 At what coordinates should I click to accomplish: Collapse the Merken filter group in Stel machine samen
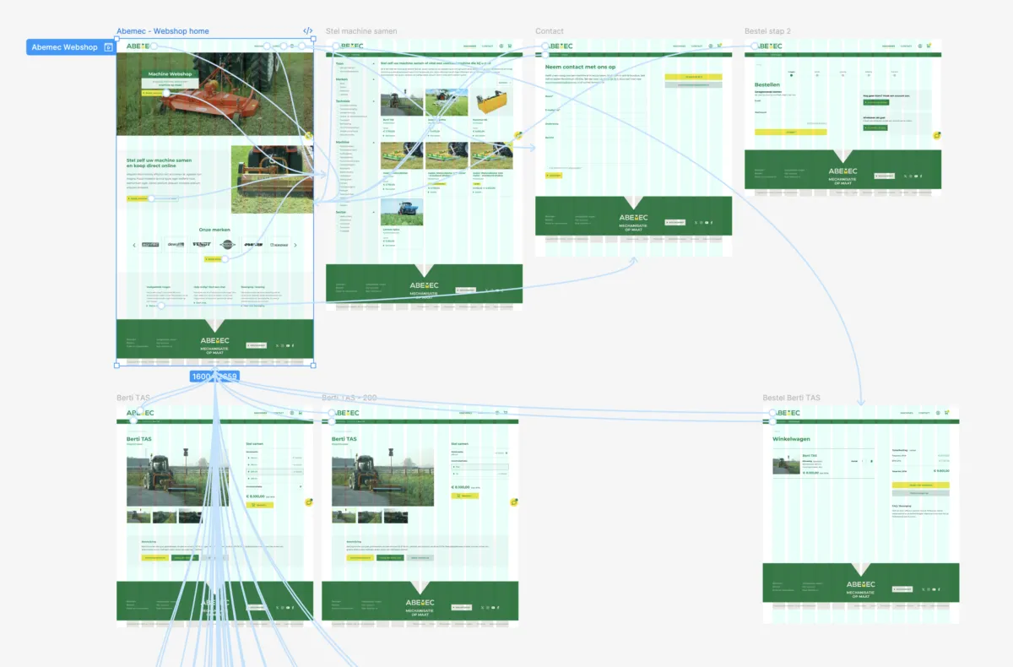click(x=374, y=79)
